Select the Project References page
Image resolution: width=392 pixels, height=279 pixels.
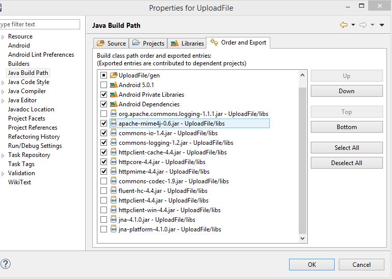tap(33, 127)
